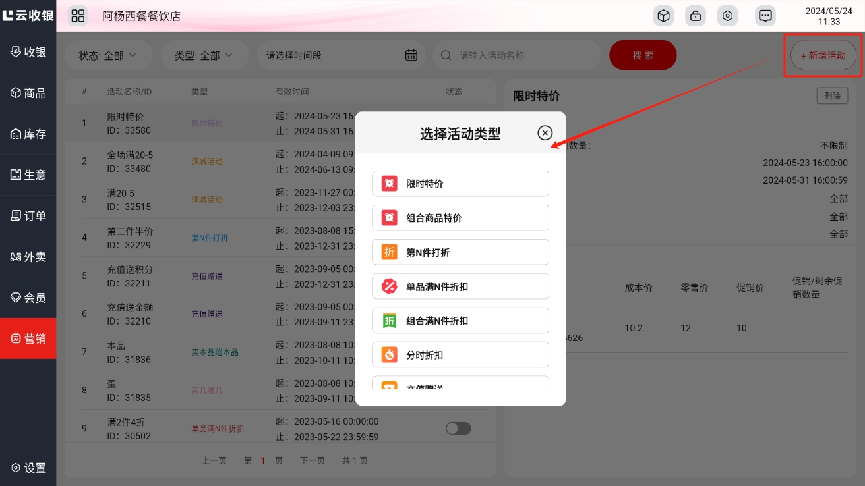
Task: Toggle status switch for 满2件4折
Action: point(458,429)
